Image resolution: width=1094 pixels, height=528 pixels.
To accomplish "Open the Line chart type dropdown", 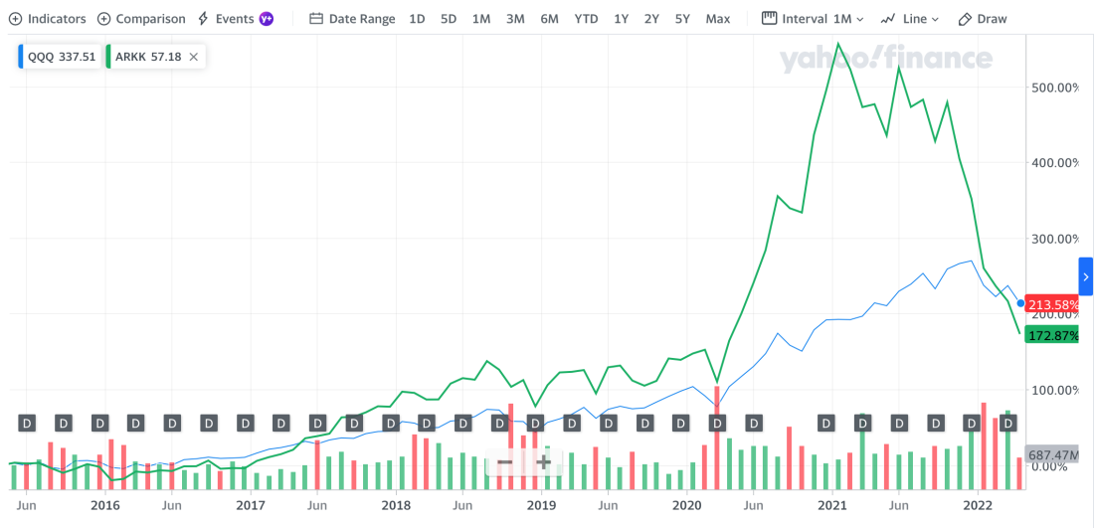I will [910, 19].
